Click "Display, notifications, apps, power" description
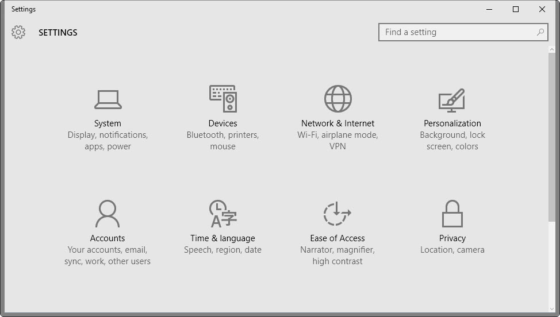The image size is (560, 317). (x=108, y=141)
